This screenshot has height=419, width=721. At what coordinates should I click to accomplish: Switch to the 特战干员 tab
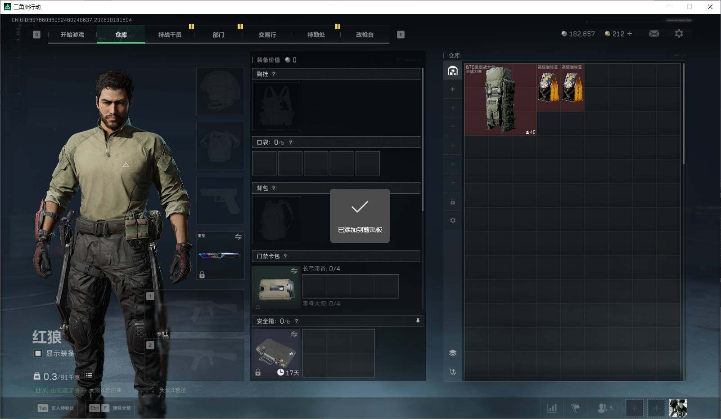pos(170,35)
